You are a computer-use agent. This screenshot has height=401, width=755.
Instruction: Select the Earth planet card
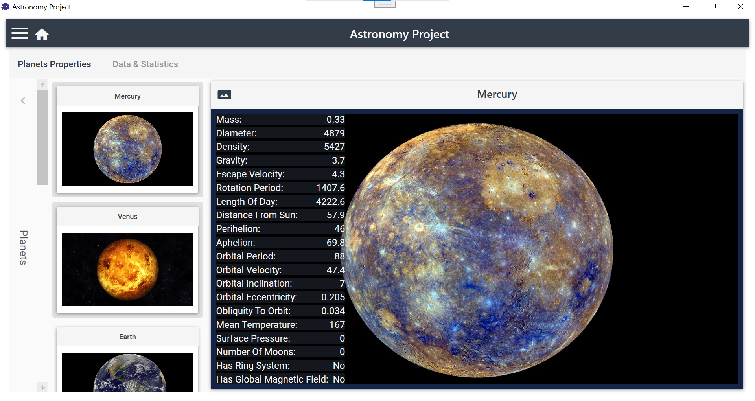click(127, 337)
